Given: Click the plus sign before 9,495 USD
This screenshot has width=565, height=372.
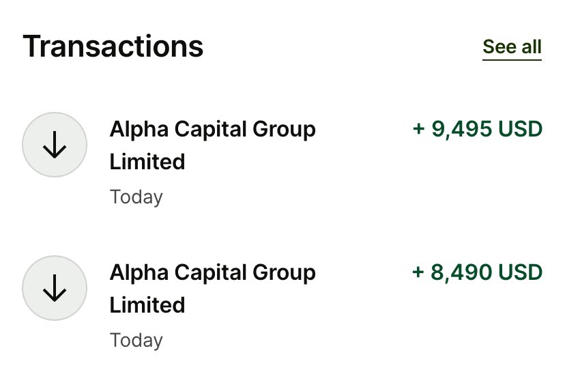Looking at the screenshot, I should click(419, 129).
